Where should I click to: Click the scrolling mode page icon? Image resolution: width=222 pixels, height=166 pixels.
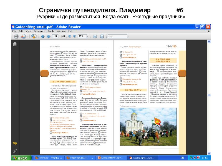[95, 36]
